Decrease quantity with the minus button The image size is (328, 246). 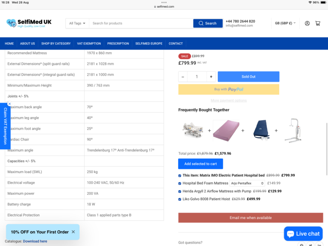(183, 77)
